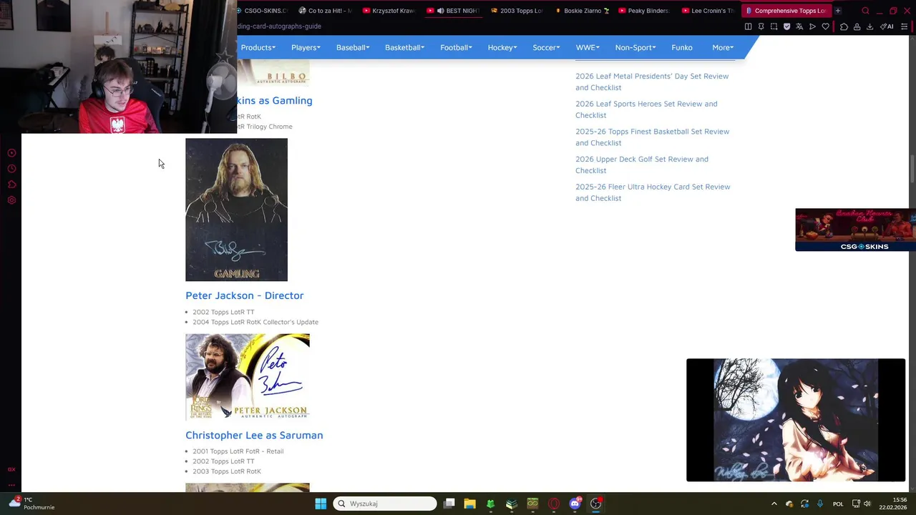Image resolution: width=916 pixels, height=515 pixels.
Task: Click the Windows search box Wyszukaj
Action: tap(385, 504)
